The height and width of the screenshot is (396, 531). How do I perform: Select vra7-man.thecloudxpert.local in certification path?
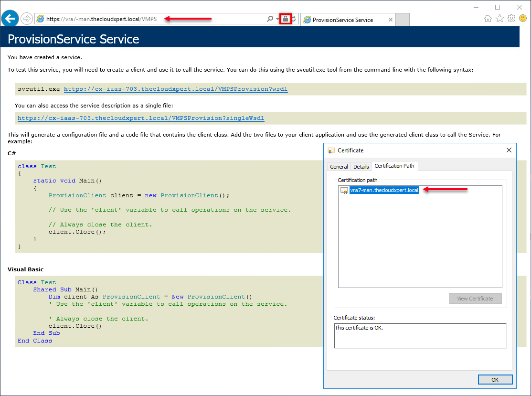coord(384,190)
